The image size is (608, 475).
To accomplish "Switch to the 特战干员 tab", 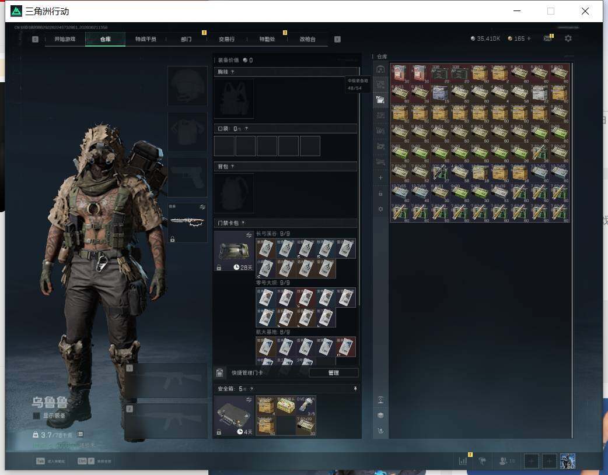I will tap(145, 39).
